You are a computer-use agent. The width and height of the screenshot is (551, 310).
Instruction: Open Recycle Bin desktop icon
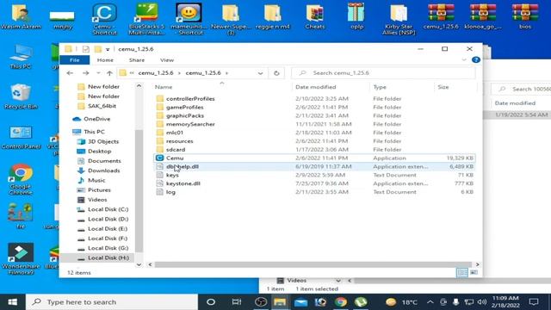21,96
